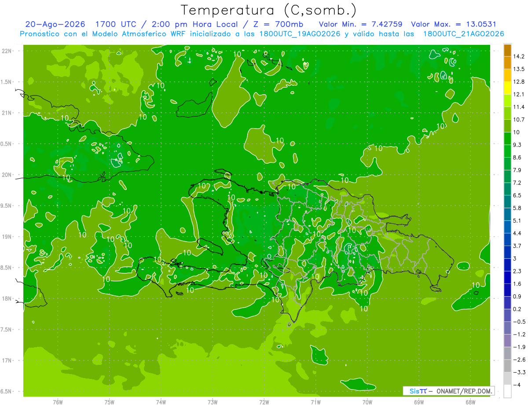Click the '11.4' colorbar value
Viewport: 528px width, 408px height.
pos(519,107)
